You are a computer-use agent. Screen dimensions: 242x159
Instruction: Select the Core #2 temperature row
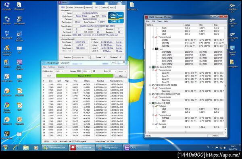(x=185, y=79)
